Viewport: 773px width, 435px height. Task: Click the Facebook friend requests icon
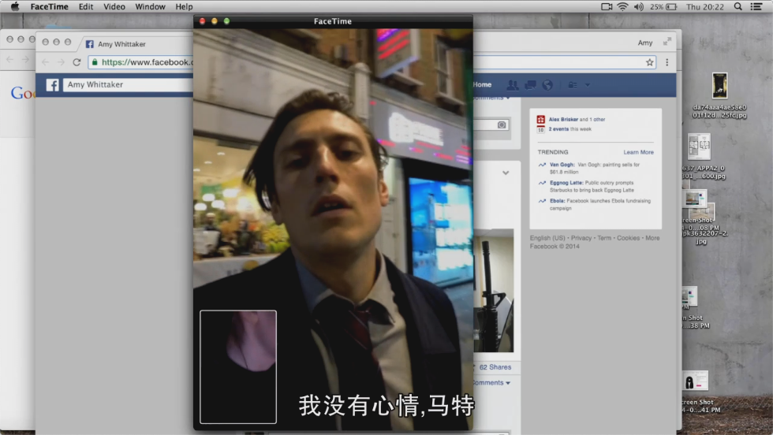click(x=513, y=85)
